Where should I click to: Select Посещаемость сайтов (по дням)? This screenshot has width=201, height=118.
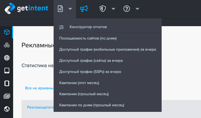[88, 38]
